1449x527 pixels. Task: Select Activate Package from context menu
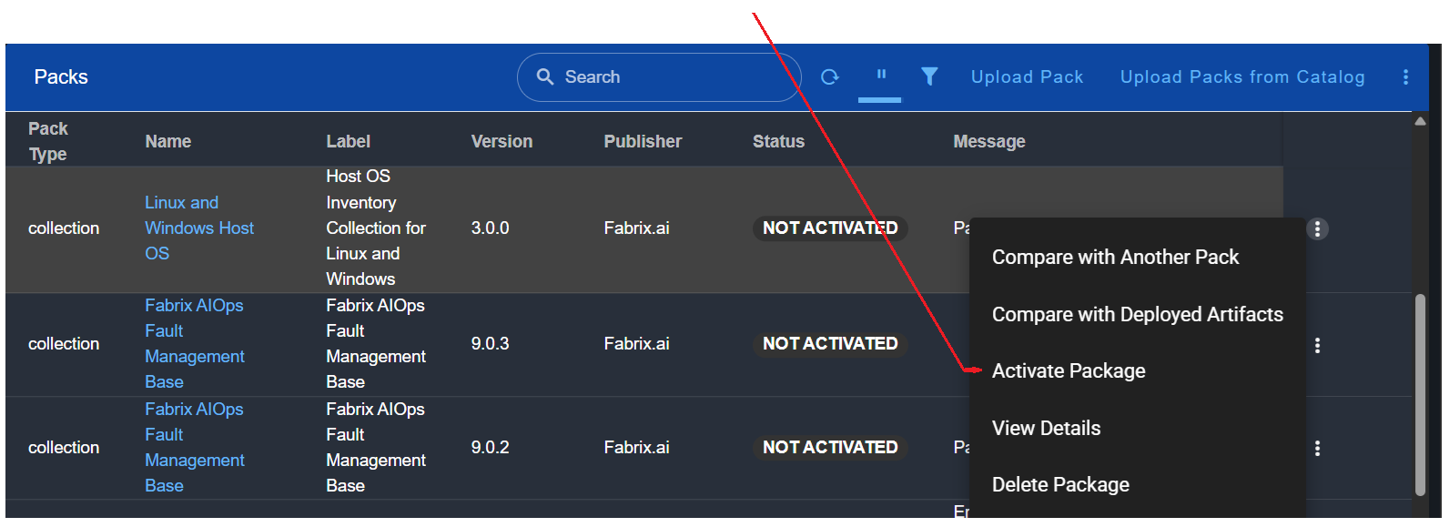pos(1069,371)
